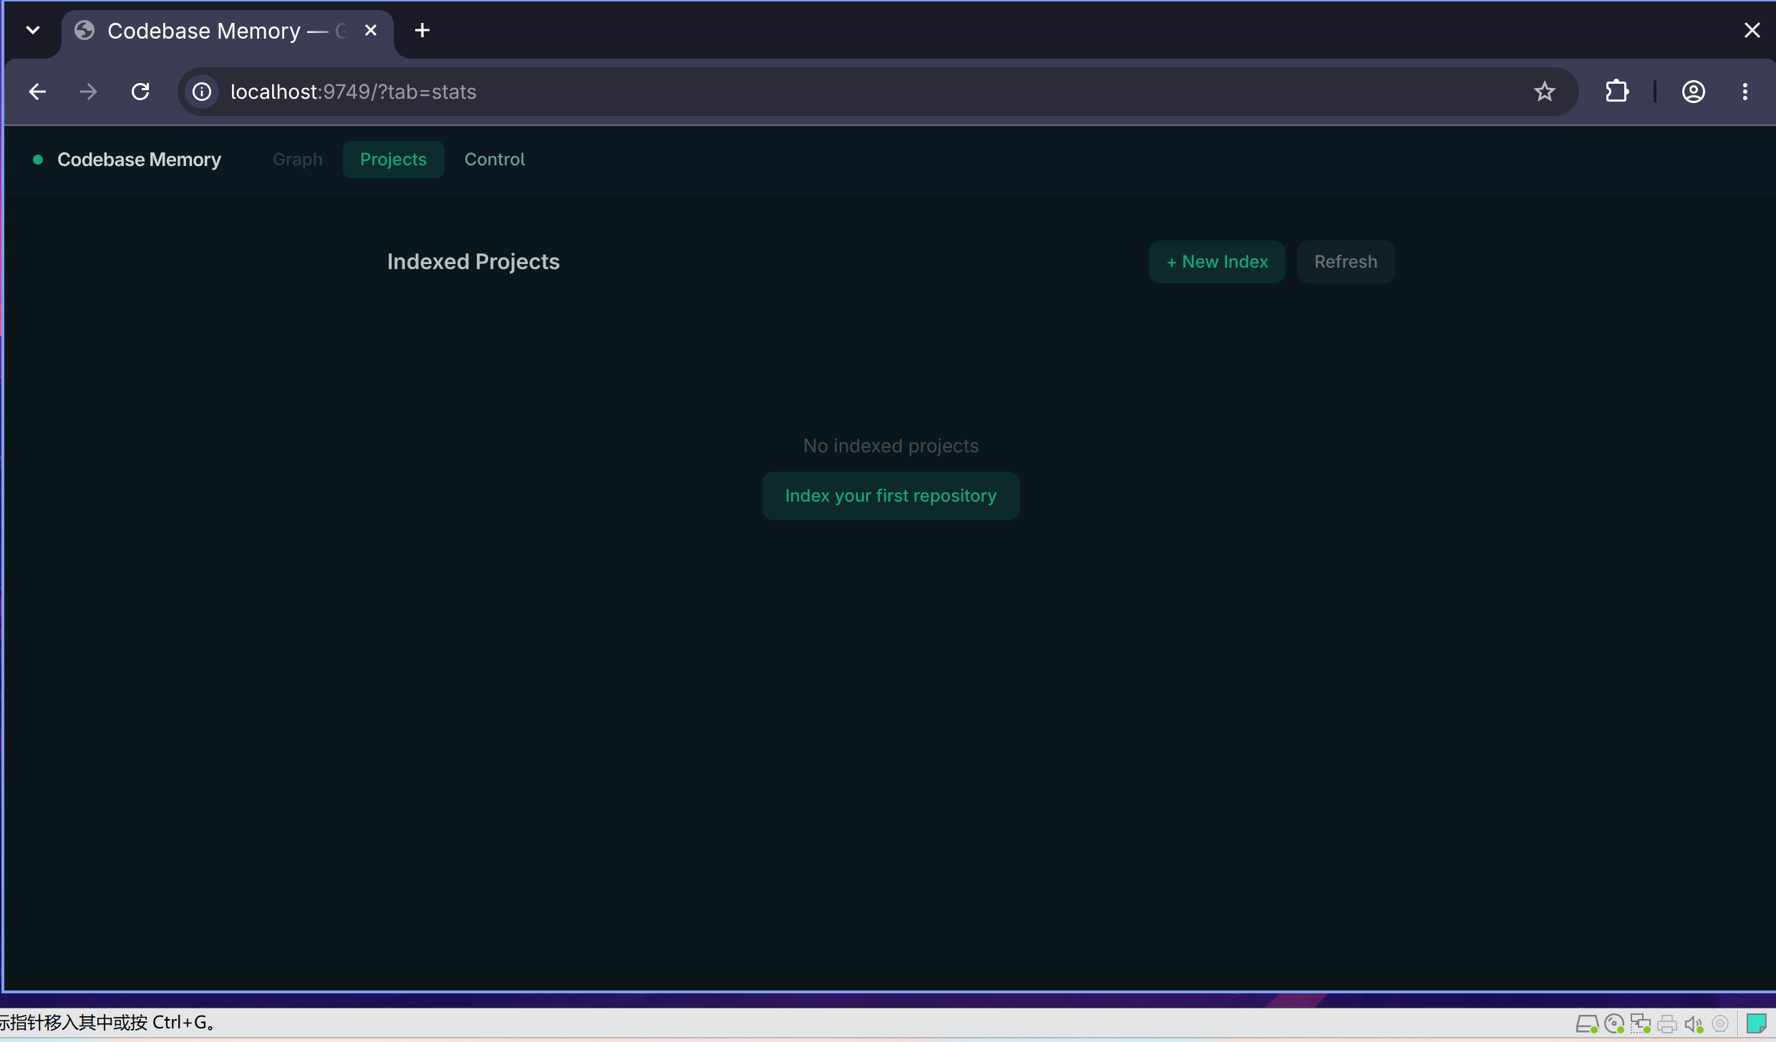
Task: Click the browser forward arrow
Action: tap(88, 92)
